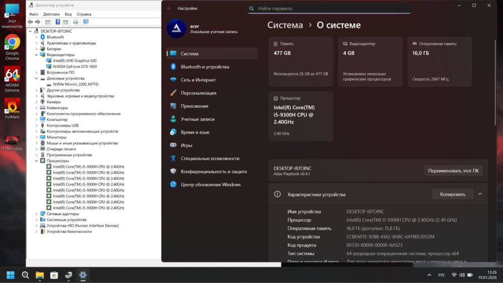Click scan for hardware changes monitor icon in toolbar
Image resolution: width=503 pixels, height=283 pixels.
(x=86, y=22)
